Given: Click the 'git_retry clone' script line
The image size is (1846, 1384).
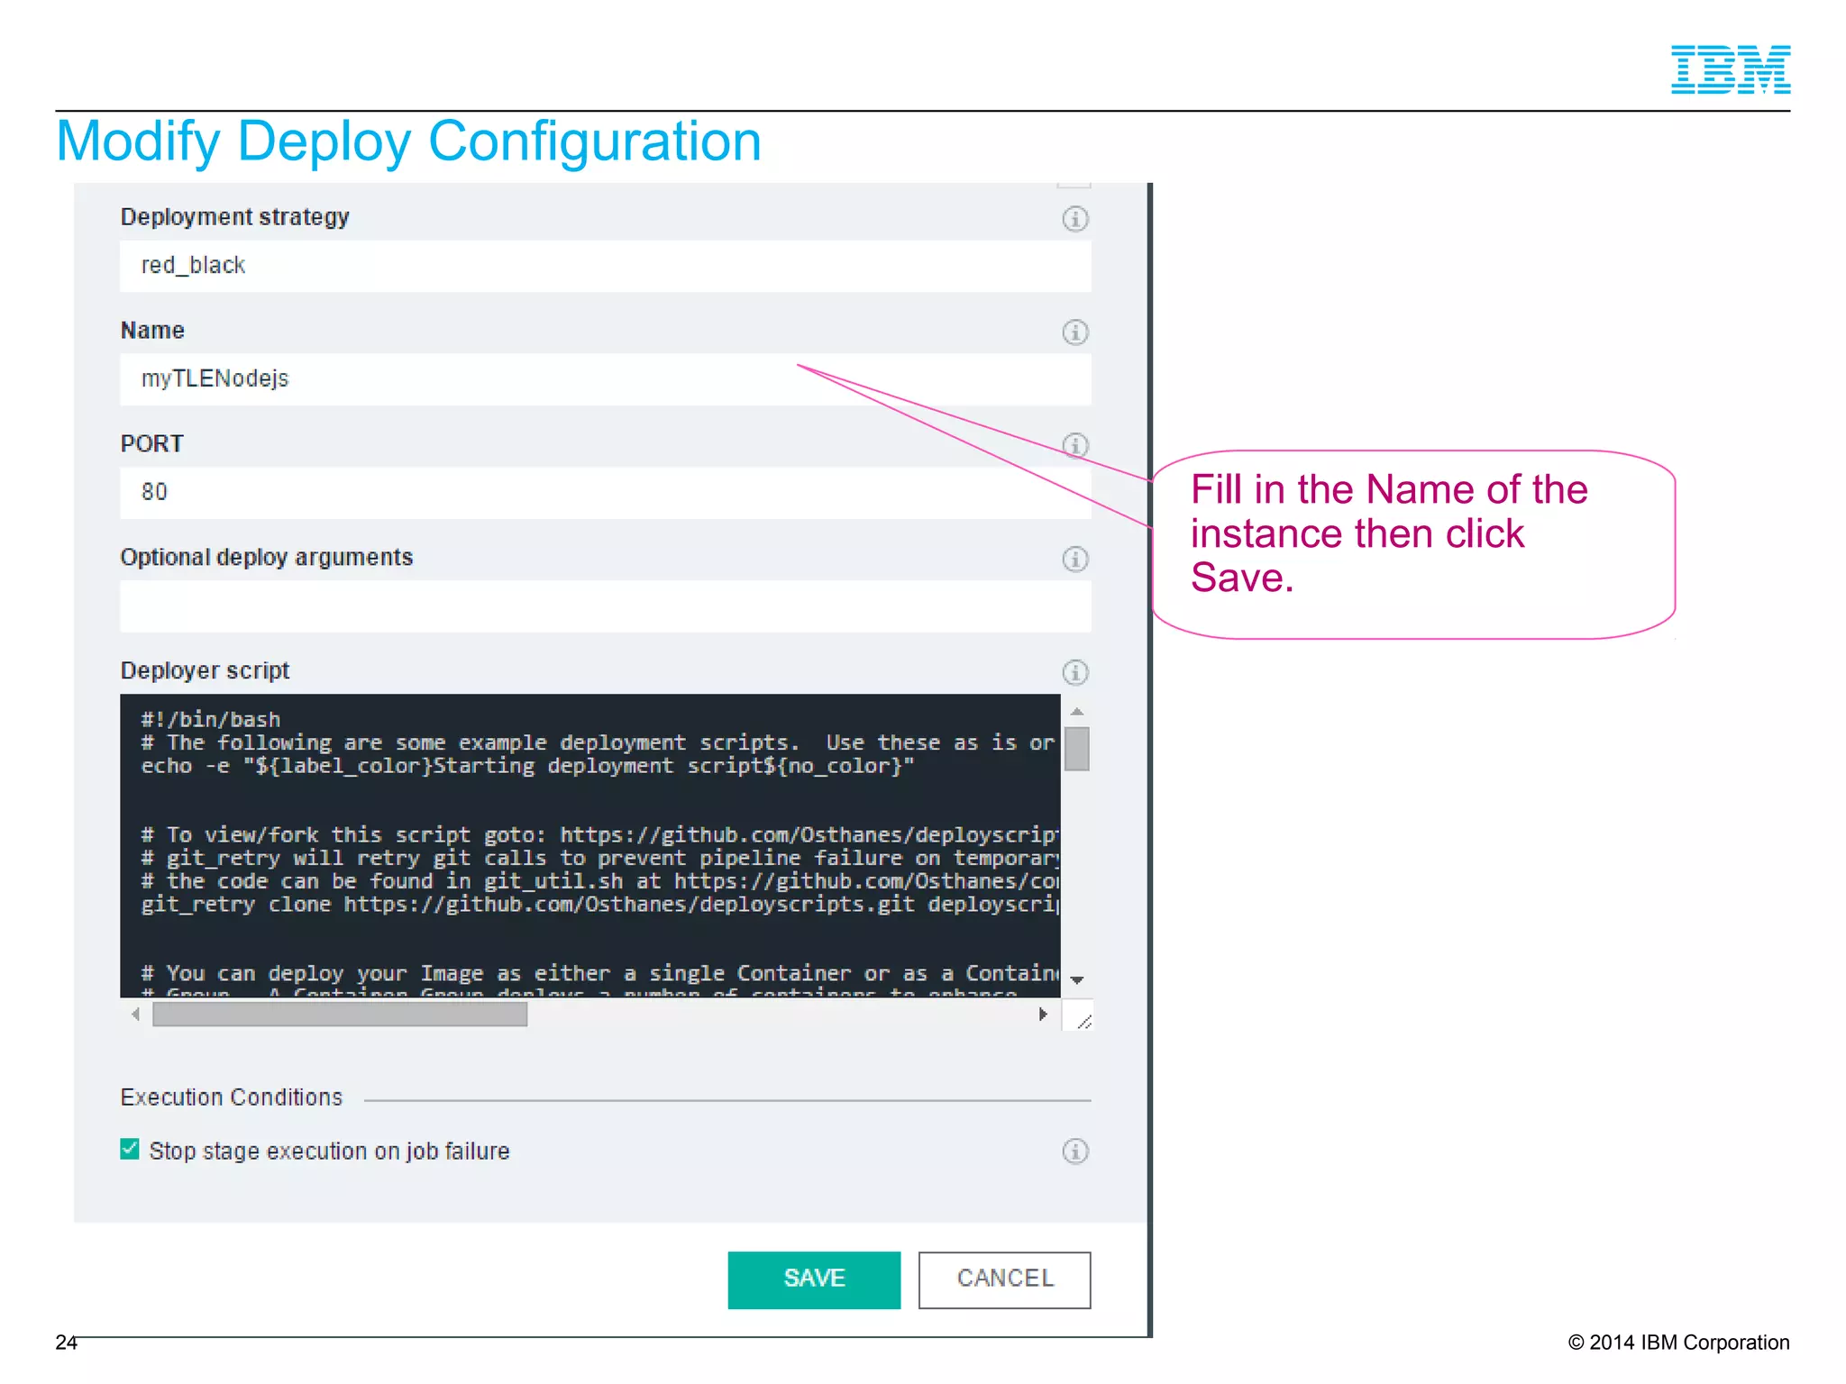Looking at the screenshot, I should [x=599, y=905].
